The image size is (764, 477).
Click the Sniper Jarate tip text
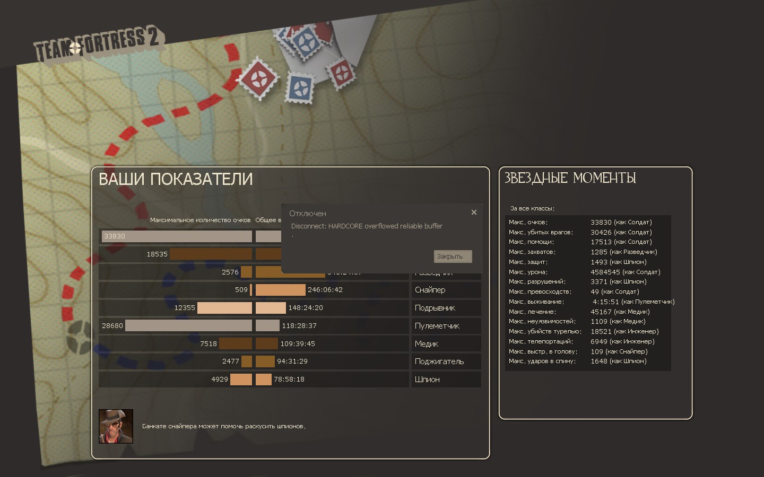coord(223,426)
